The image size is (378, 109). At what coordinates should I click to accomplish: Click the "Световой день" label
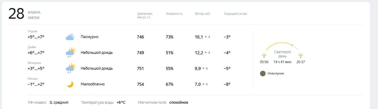click(x=282, y=54)
